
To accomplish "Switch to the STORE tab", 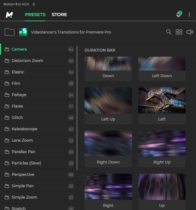I will (x=59, y=15).
